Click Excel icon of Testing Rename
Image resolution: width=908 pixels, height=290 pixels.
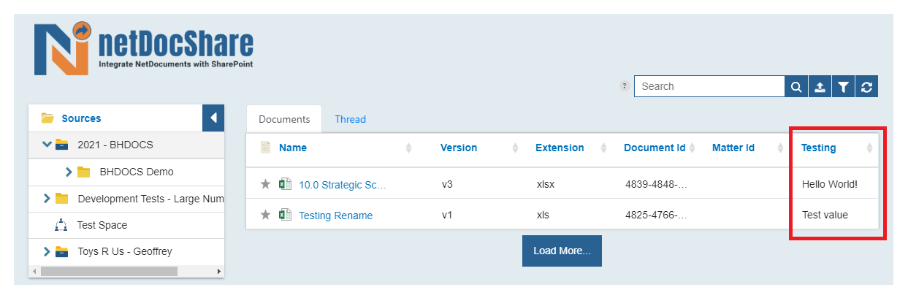(285, 215)
